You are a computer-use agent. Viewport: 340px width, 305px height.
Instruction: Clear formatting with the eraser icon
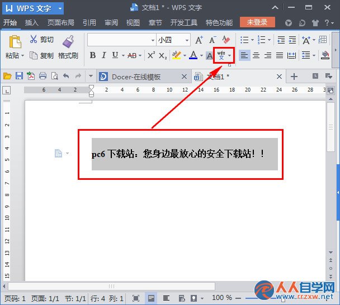pos(226,40)
